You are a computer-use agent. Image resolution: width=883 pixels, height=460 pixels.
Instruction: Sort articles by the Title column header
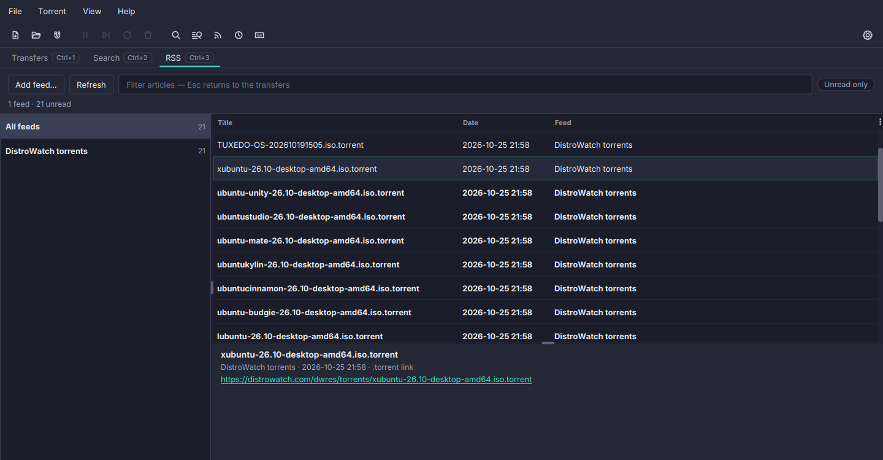(225, 123)
